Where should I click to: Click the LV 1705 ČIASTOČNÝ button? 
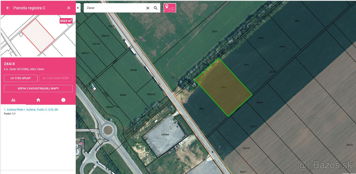[56, 78]
